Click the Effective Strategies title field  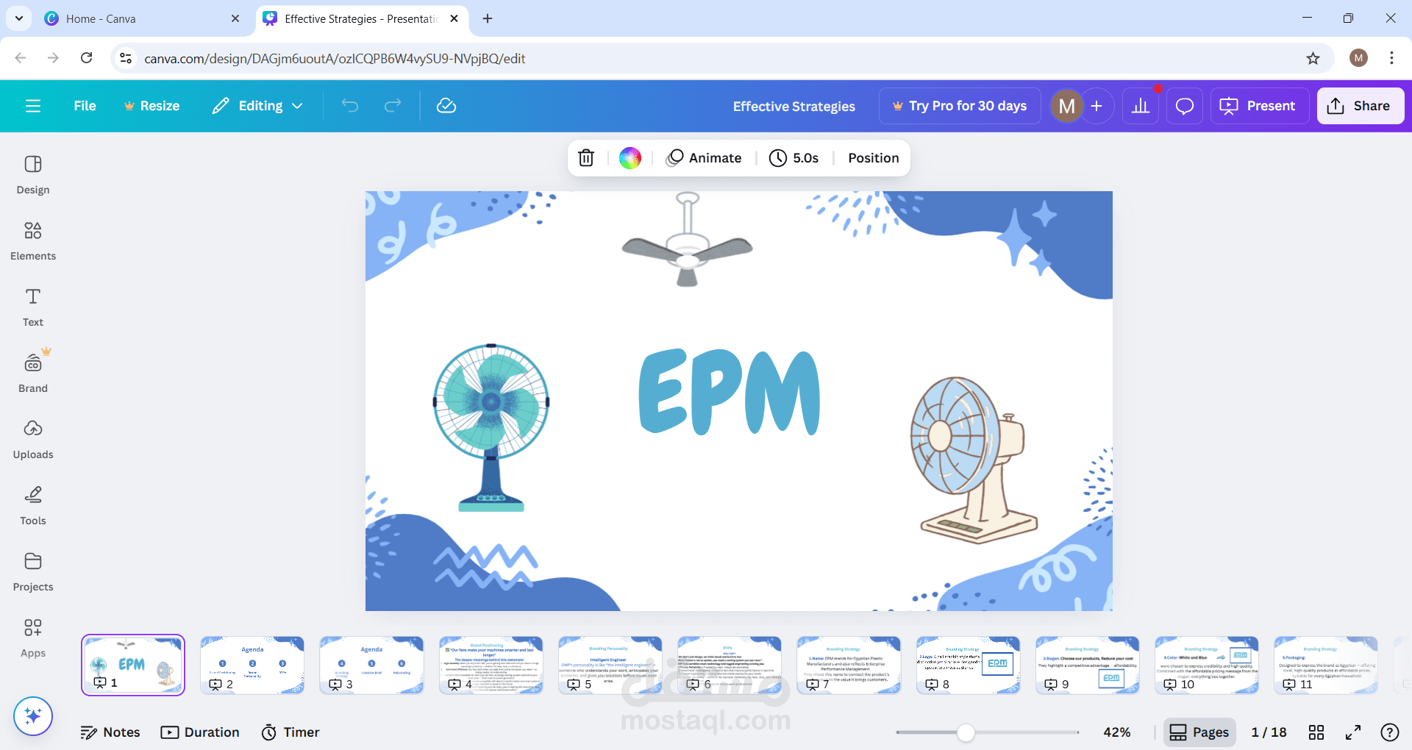pos(794,106)
